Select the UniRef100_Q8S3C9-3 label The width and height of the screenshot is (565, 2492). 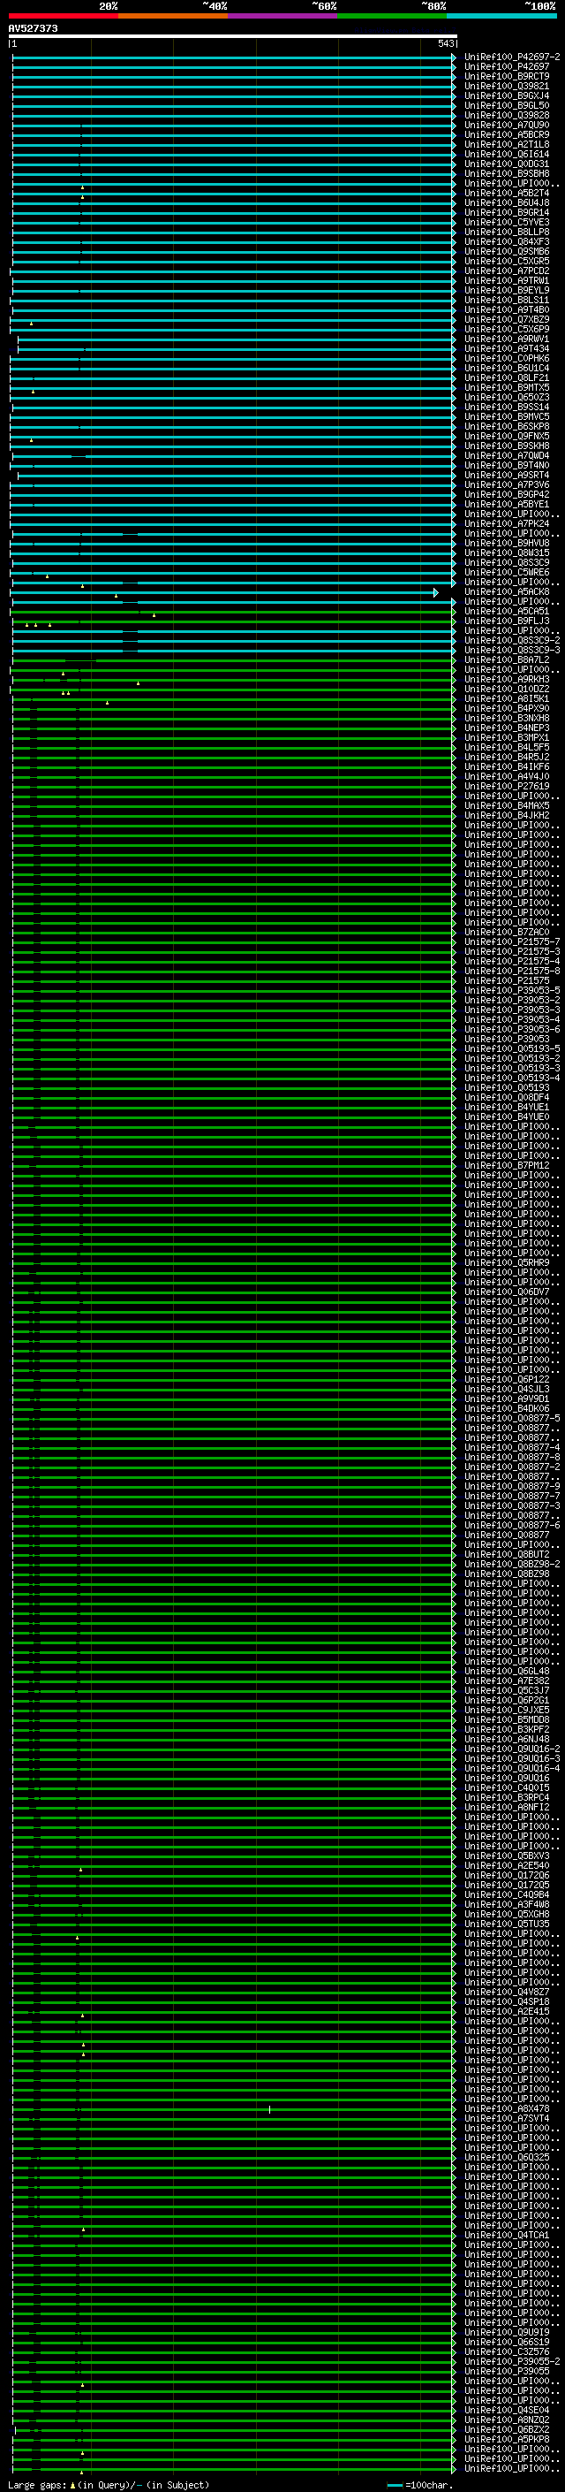click(512, 650)
